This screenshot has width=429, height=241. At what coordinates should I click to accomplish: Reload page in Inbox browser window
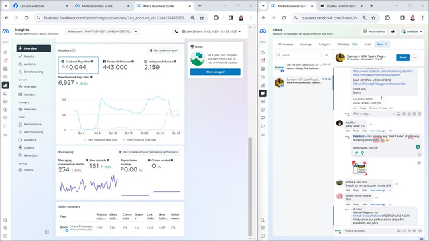[x=284, y=18]
